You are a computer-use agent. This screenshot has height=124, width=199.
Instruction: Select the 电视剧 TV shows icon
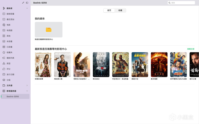[4, 30]
